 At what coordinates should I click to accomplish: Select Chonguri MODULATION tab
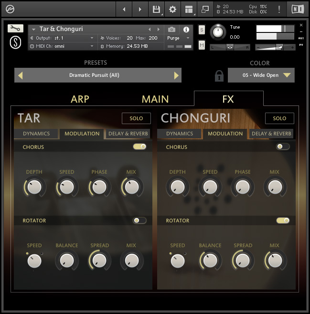(225, 134)
